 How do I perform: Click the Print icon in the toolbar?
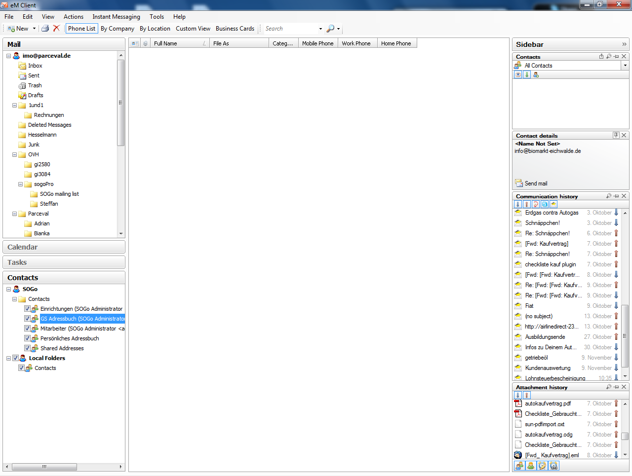(x=45, y=29)
